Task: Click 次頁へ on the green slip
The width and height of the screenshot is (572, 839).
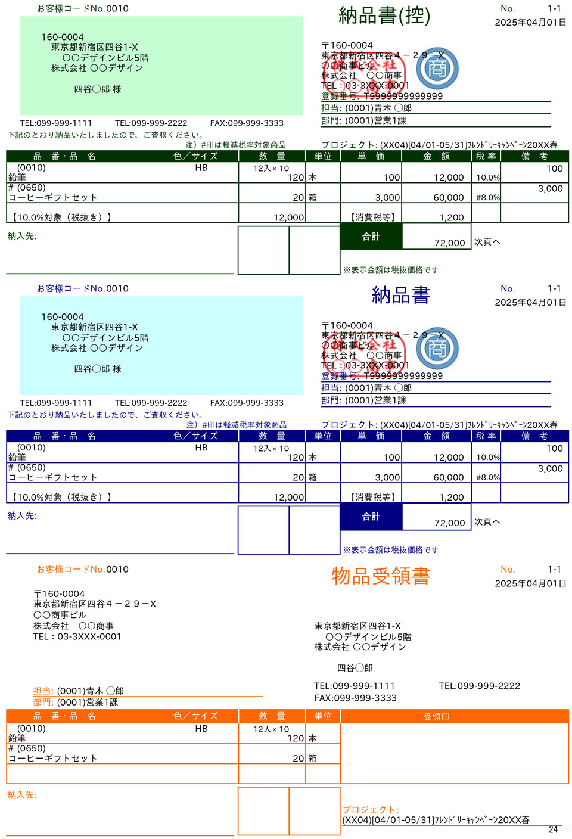Action: click(x=487, y=242)
